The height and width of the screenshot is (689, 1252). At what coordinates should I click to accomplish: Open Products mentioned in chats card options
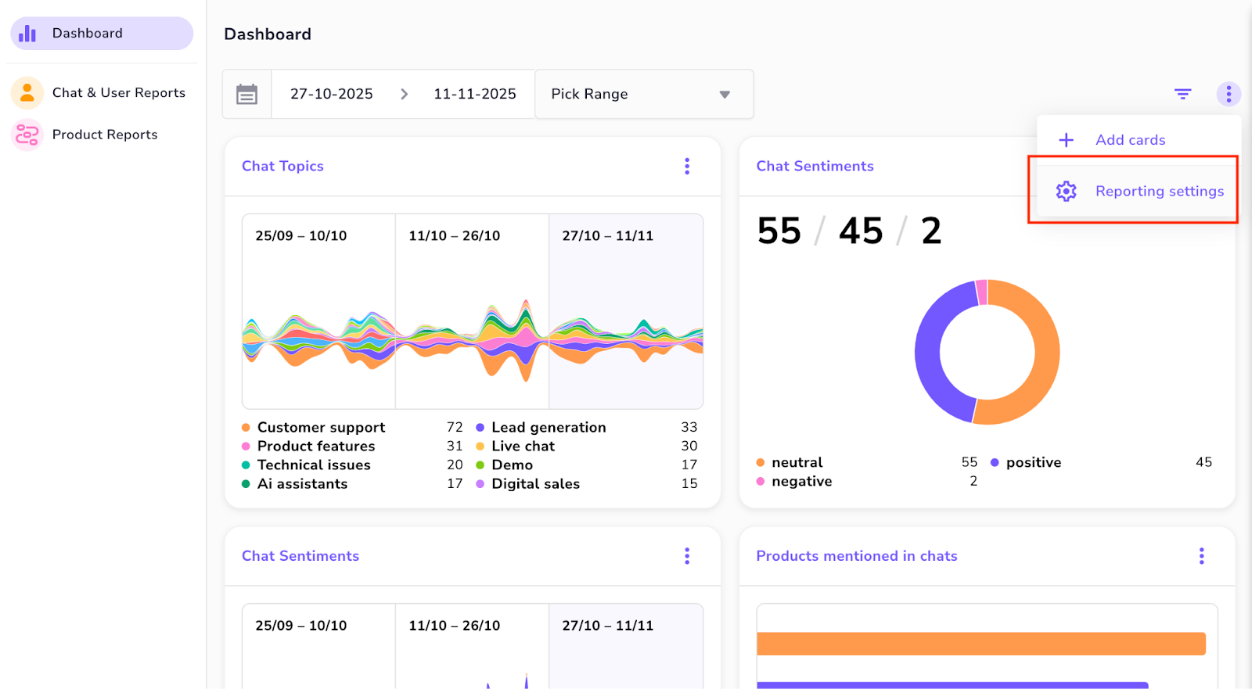point(1201,556)
